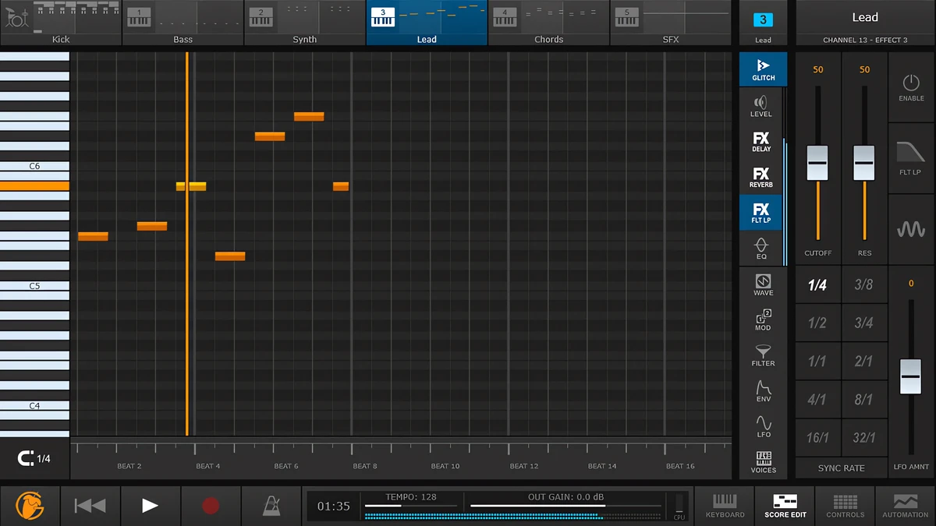
Task: Open the Wave oscillator settings
Action: (763, 285)
